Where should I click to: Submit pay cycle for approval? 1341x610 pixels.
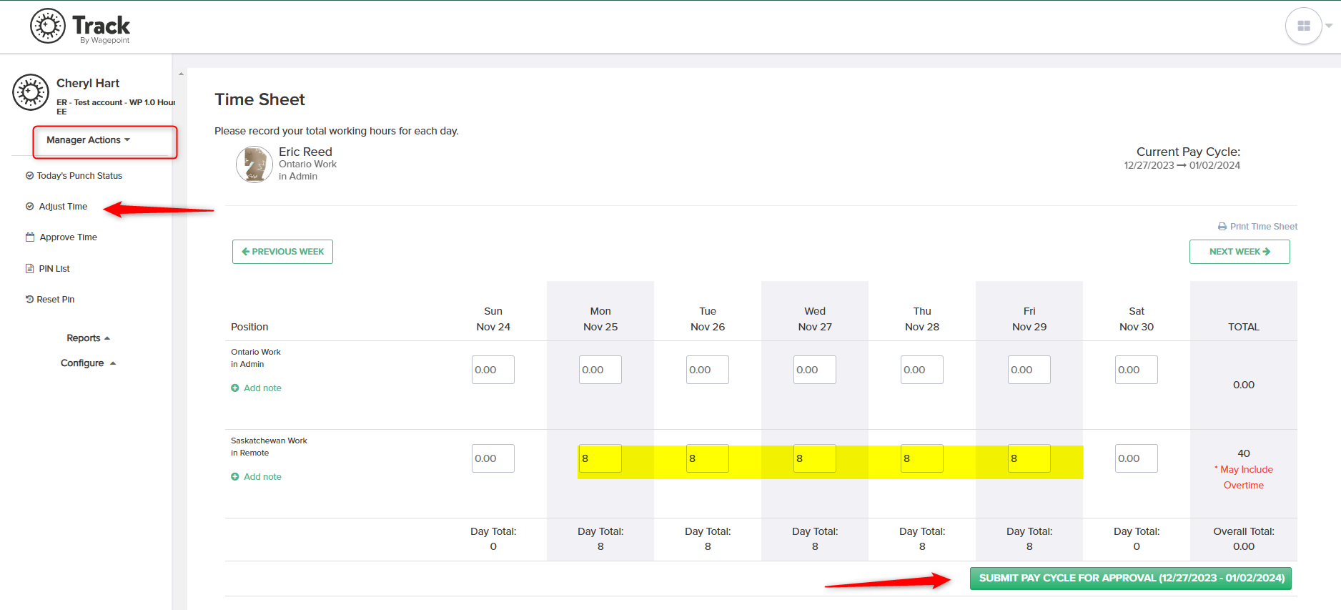coord(1131,579)
